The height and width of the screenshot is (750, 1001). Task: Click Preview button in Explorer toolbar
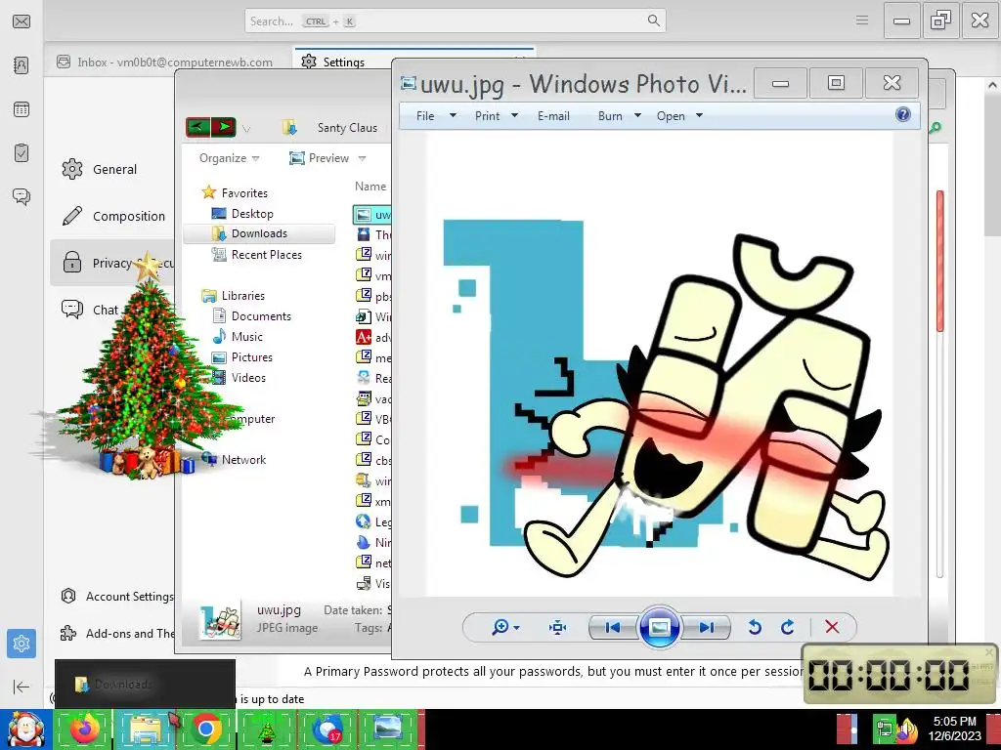(320, 158)
